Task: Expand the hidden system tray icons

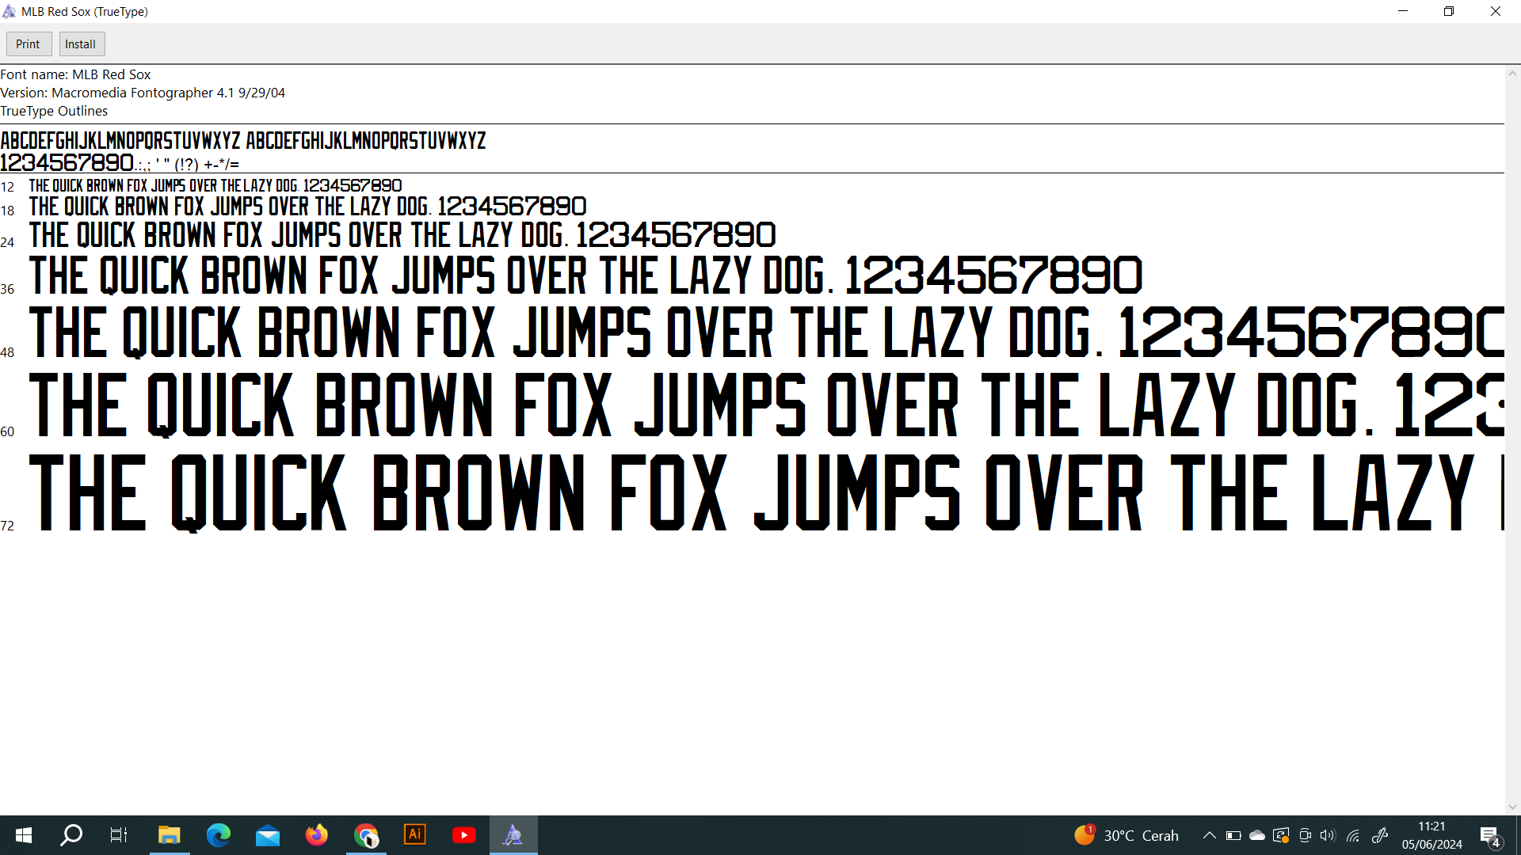Action: [x=1210, y=835]
